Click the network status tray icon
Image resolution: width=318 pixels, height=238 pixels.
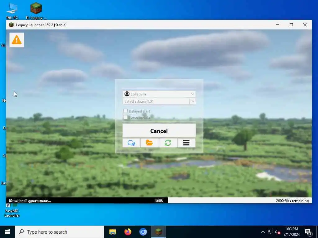(270, 232)
